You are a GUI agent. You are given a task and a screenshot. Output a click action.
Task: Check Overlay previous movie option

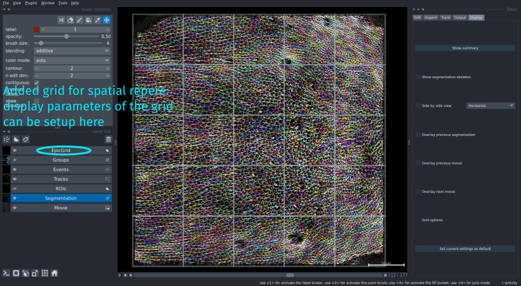click(x=418, y=163)
